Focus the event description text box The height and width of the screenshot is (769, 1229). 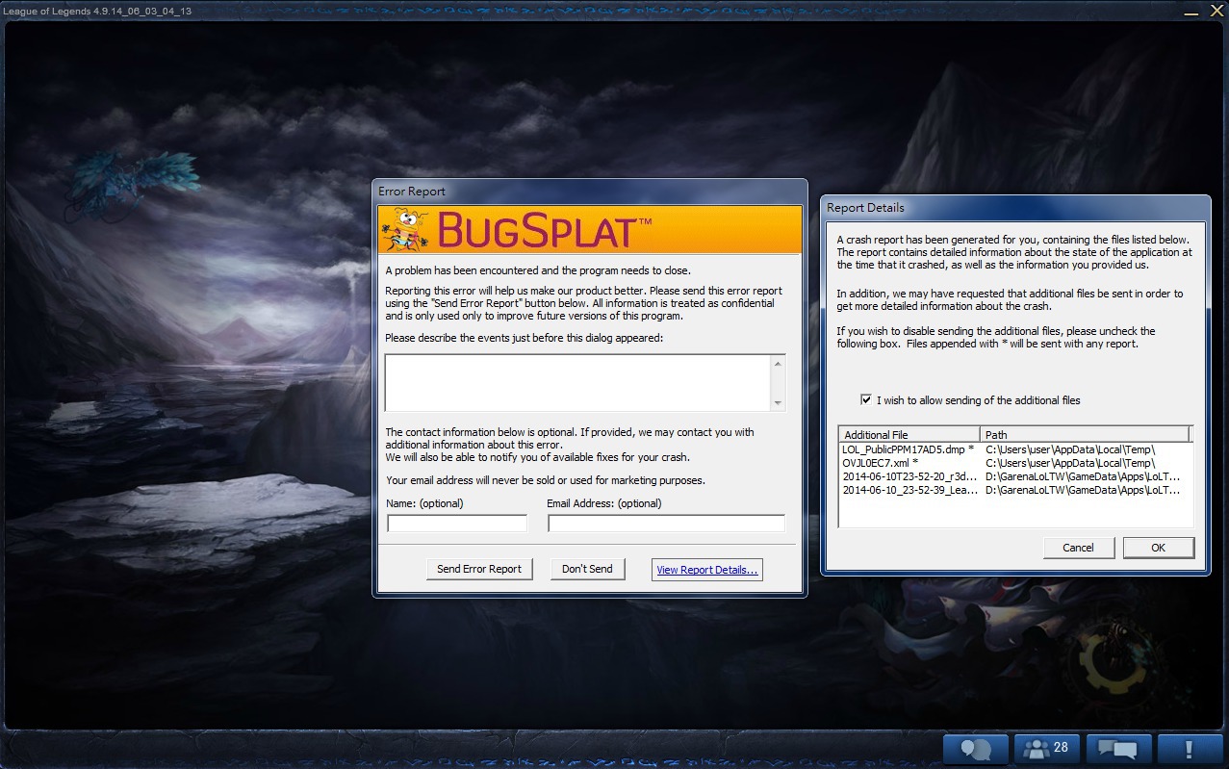[577, 383]
